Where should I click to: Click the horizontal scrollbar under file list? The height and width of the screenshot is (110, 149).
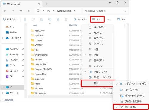[70, 97]
